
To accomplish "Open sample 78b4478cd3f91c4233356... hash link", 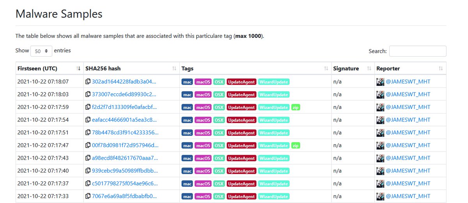I will coord(125,133).
